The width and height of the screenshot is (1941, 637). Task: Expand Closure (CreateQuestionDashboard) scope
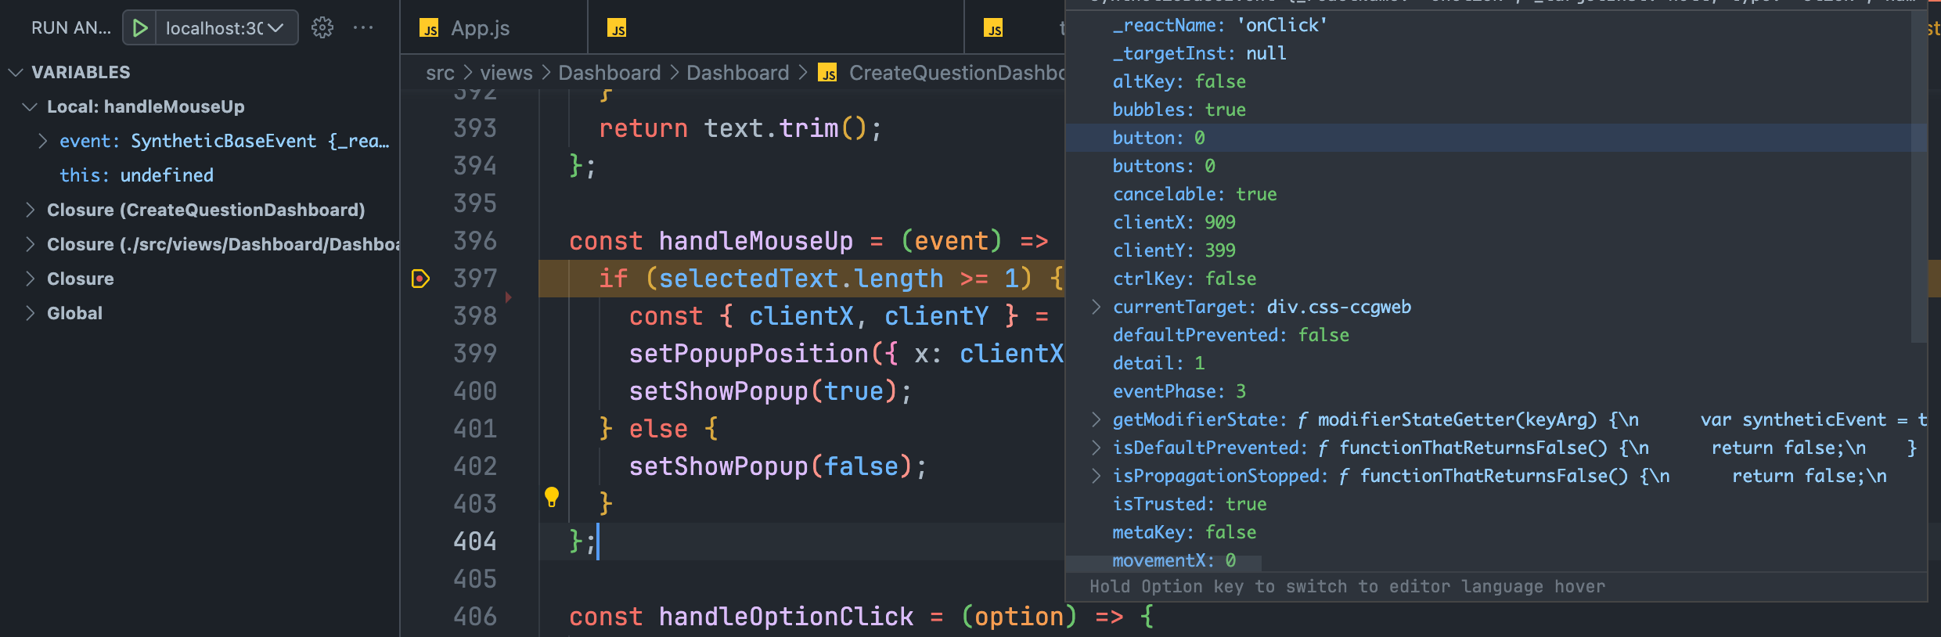pos(31,210)
